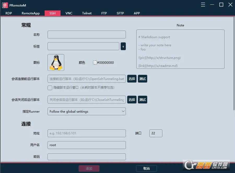Viewport: 235px width, 173px height.
Task: Click 选择 for the pre-connection script
Action: (132, 79)
